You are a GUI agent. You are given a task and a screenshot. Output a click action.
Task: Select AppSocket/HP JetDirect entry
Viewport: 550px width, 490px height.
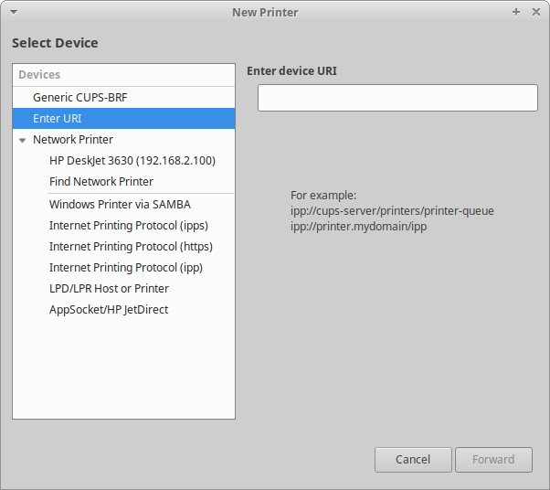pyautogui.click(x=109, y=310)
